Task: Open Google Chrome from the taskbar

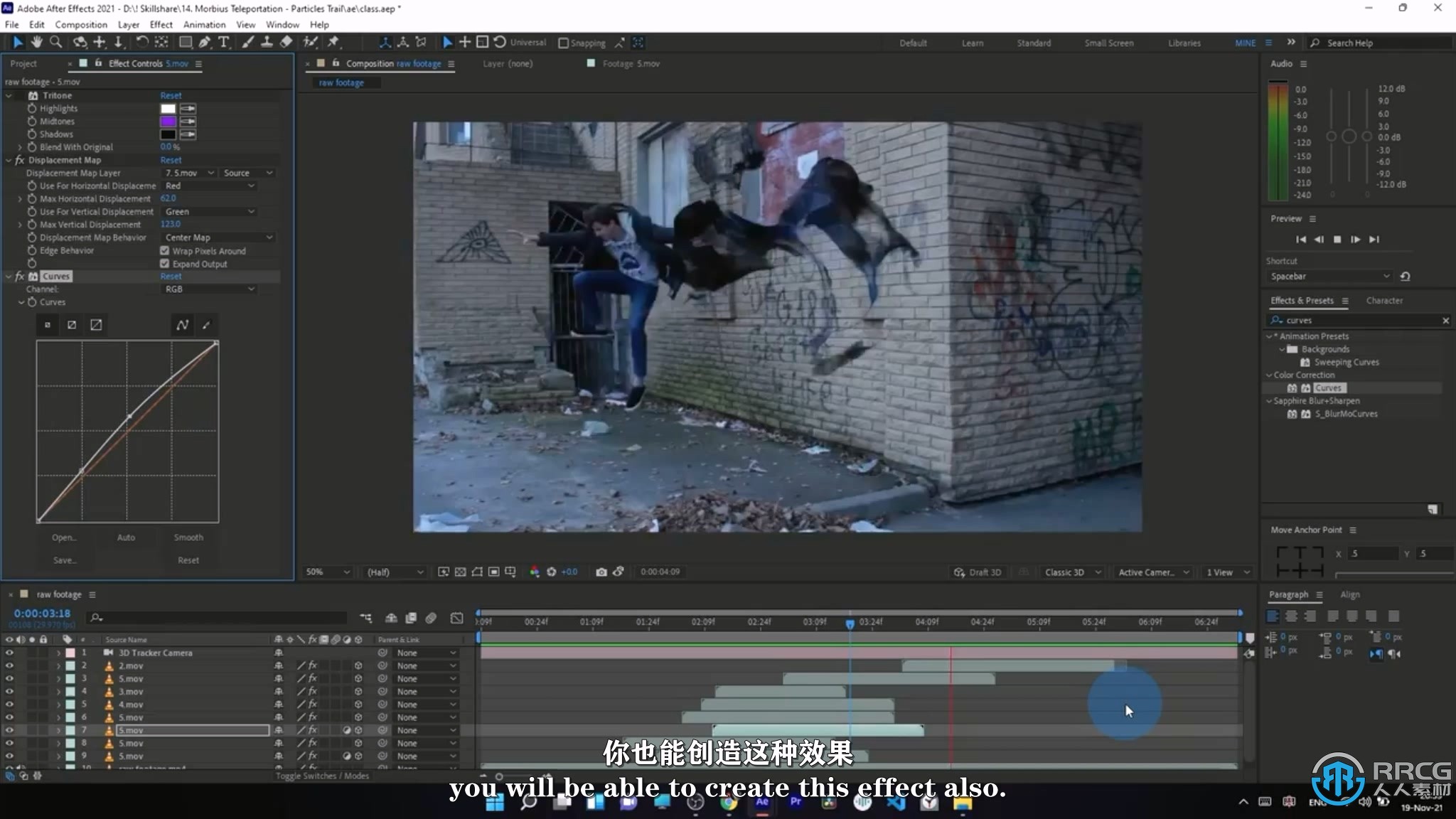Action: (x=729, y=803)
